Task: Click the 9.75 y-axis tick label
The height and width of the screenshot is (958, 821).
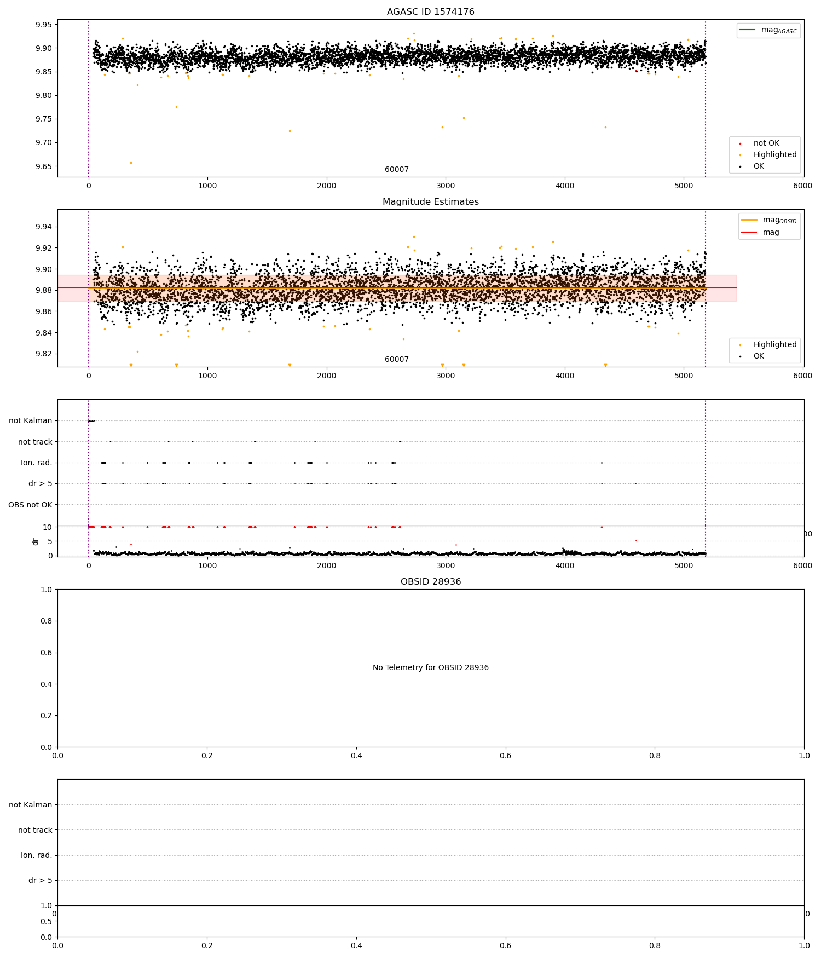Action: tap(44, 119)
